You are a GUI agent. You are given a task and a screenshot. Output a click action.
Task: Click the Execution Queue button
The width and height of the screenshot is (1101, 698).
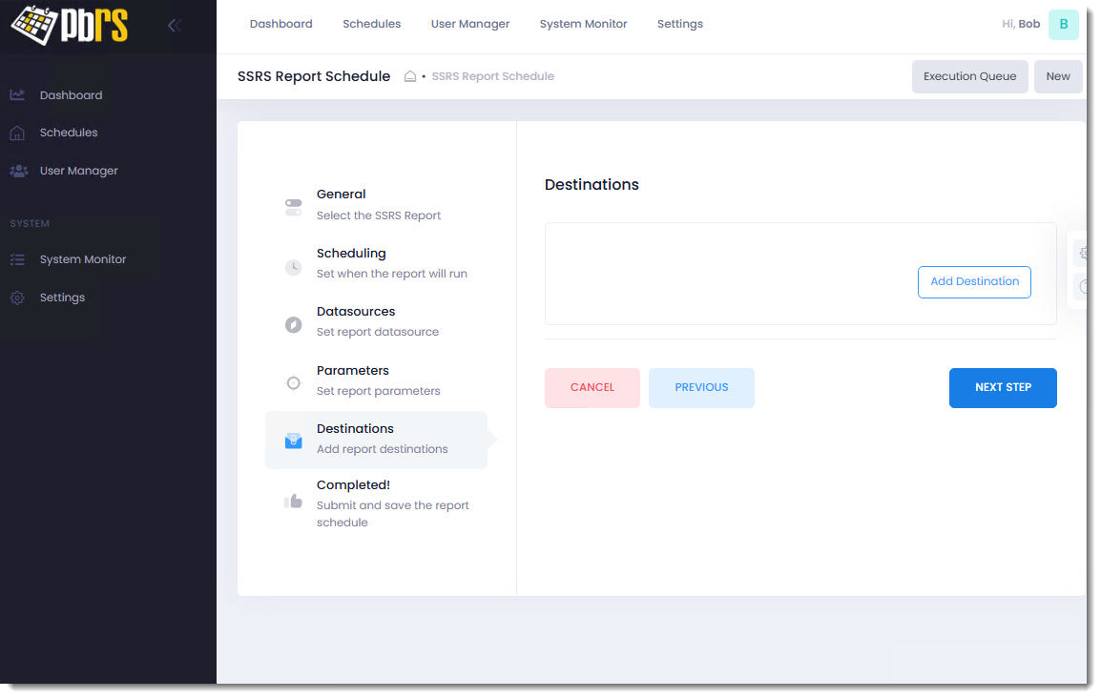969,76
